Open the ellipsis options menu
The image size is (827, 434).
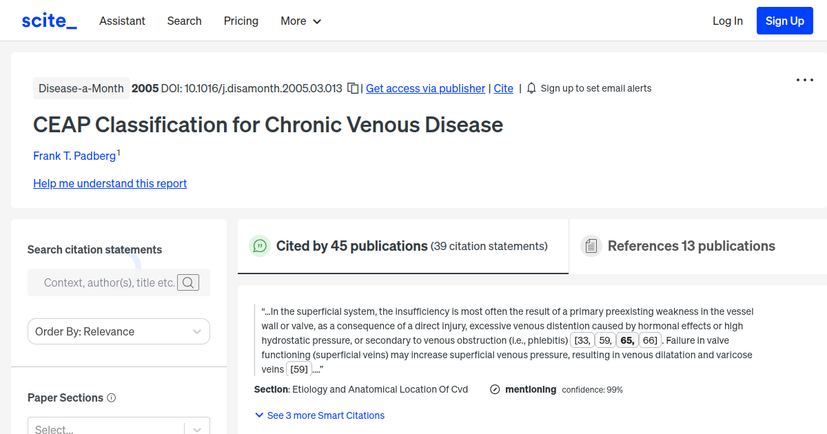tap(804, 80)
